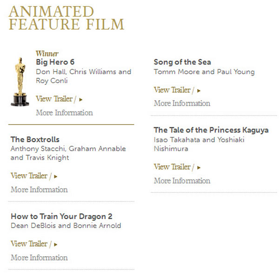Expand More Information under The Boxtrolls
Viewport: 279px width, 273px height.
pos(39,190)
